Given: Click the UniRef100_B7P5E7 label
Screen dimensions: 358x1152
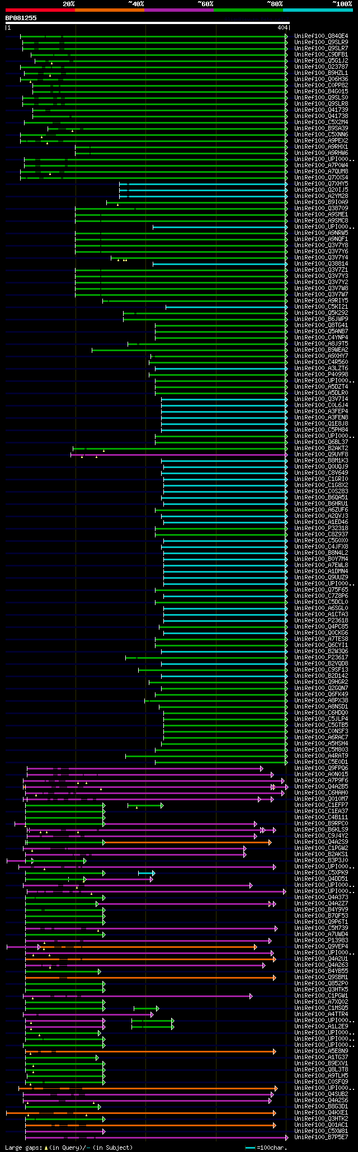Looking at the screenshot, I should click(x=321, y=1137).
